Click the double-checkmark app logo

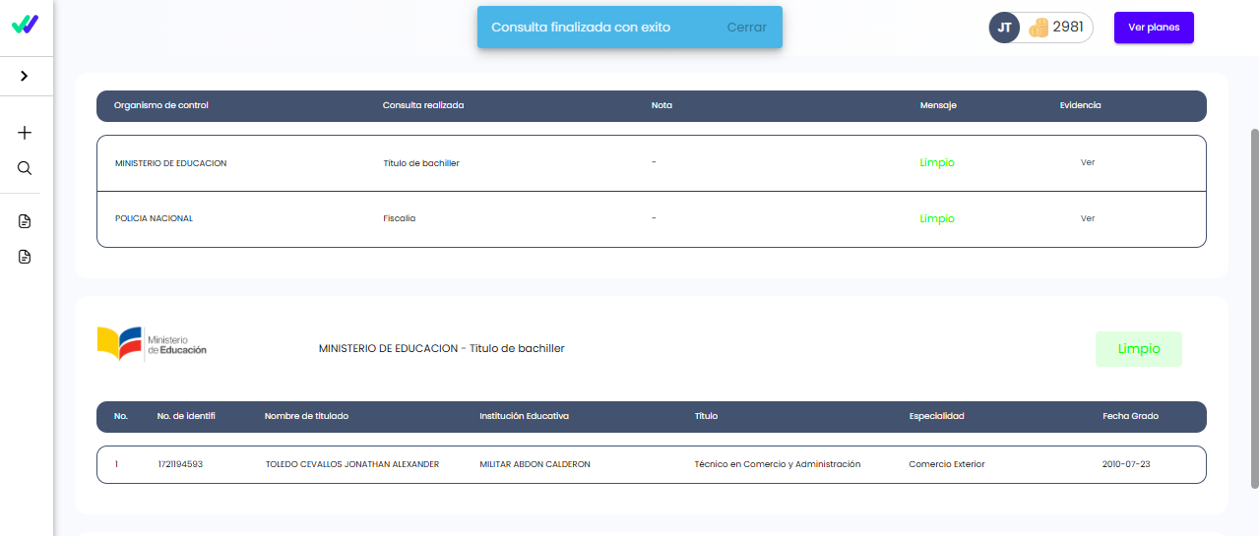(26, 26)
